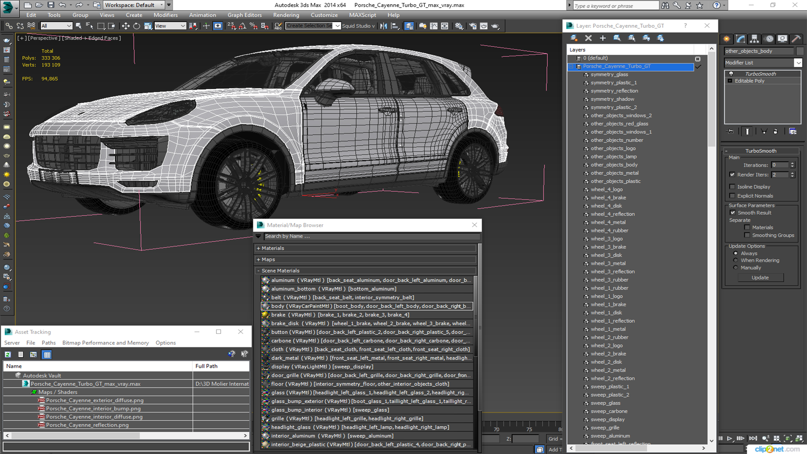807x454 pixels.
Task: Open the Motion command panel tab
Action: coord(769,39)
